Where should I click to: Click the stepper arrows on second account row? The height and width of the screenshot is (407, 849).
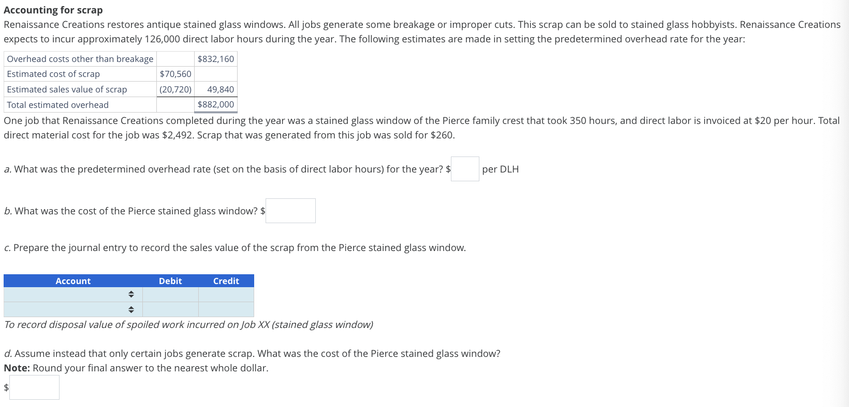[131, 309]
